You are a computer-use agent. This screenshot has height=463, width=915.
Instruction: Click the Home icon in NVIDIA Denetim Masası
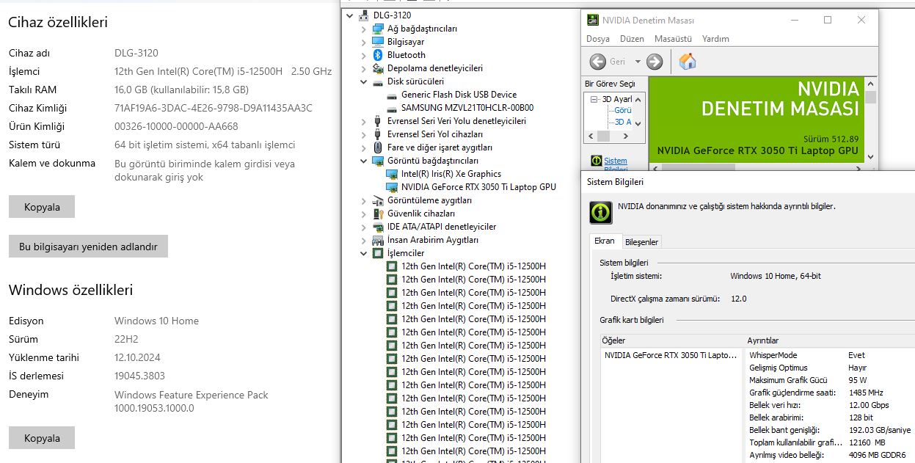click(688, 62)
